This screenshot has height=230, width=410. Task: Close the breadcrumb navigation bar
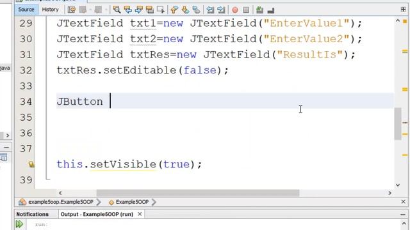click(x=403, y=202)
